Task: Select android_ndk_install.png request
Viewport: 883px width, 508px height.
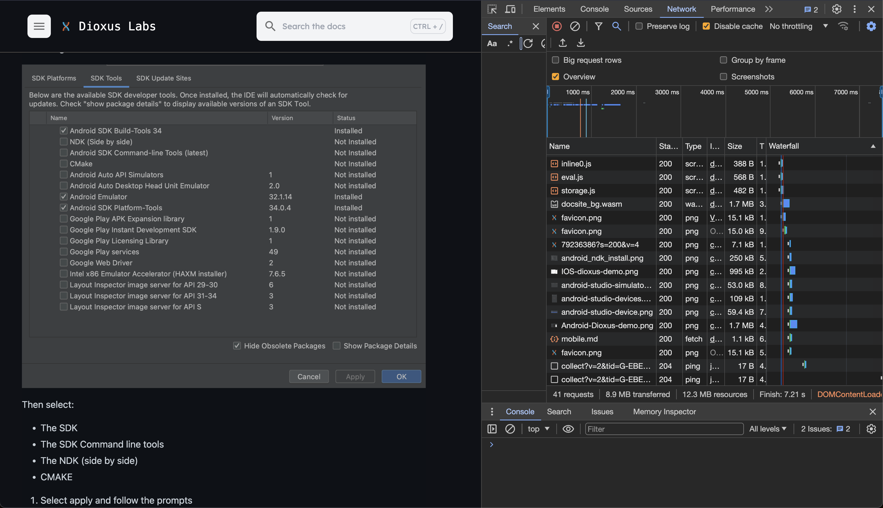Action: point(602,258)
